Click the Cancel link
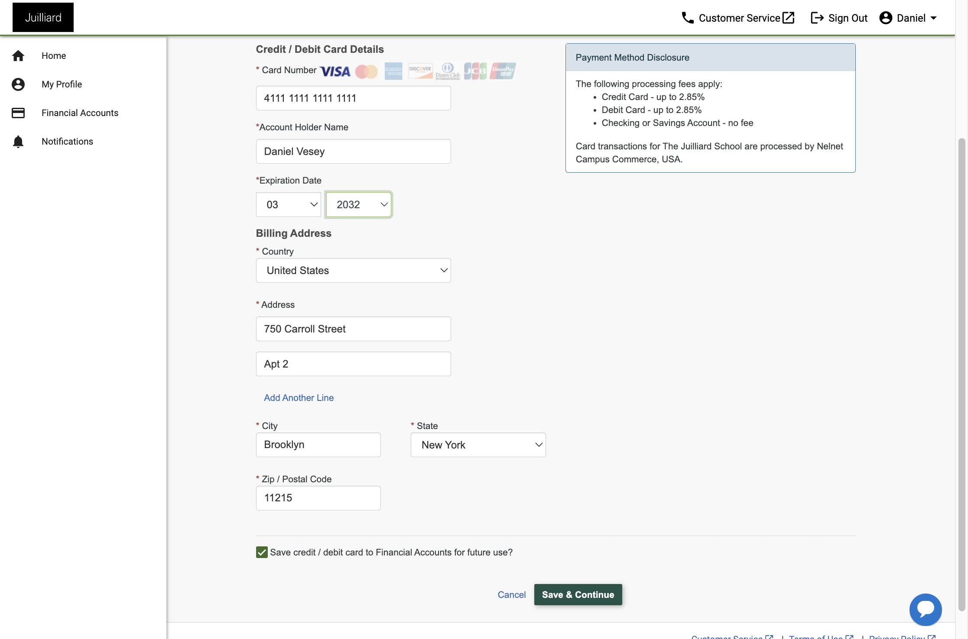This screenshot has height=639, width=968. [x=511, y=595]
